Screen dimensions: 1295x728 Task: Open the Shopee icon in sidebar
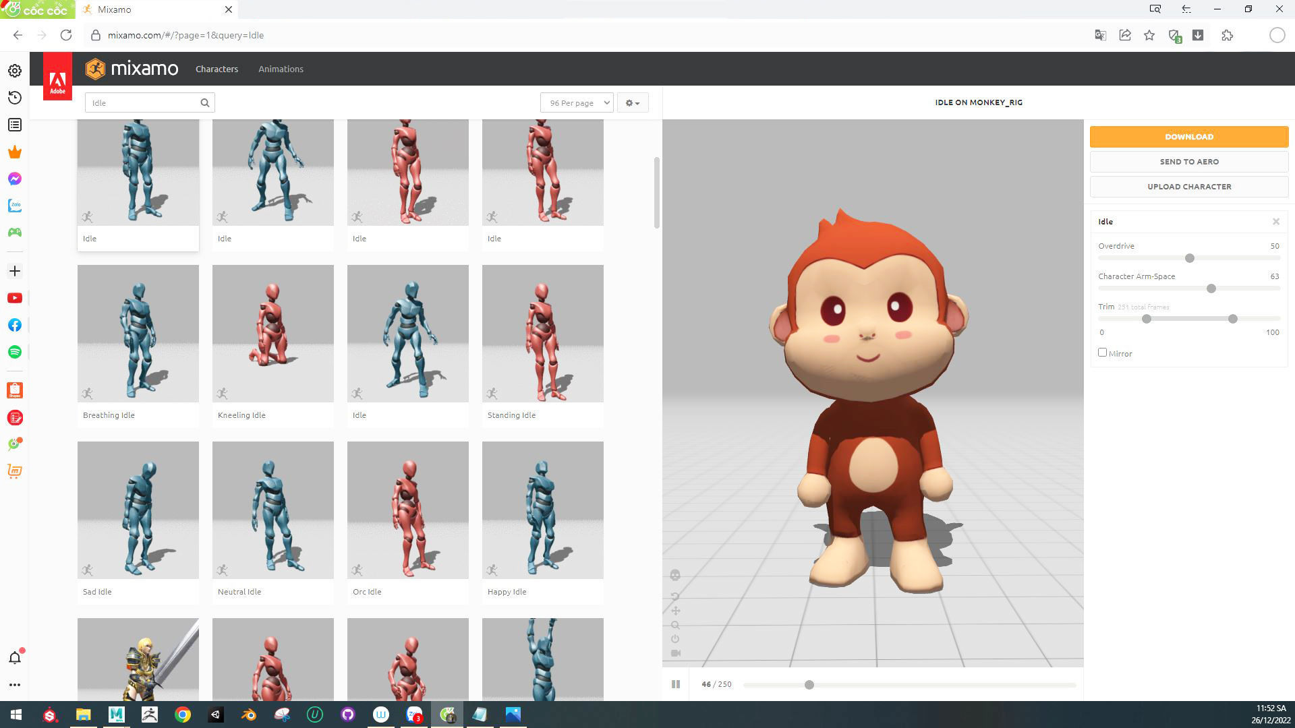pyautogui.click(x=15, y=390)
